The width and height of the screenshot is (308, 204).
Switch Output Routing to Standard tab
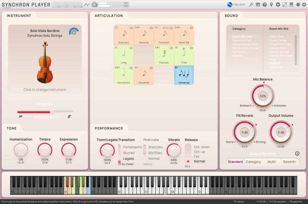[x=235, y=162]
